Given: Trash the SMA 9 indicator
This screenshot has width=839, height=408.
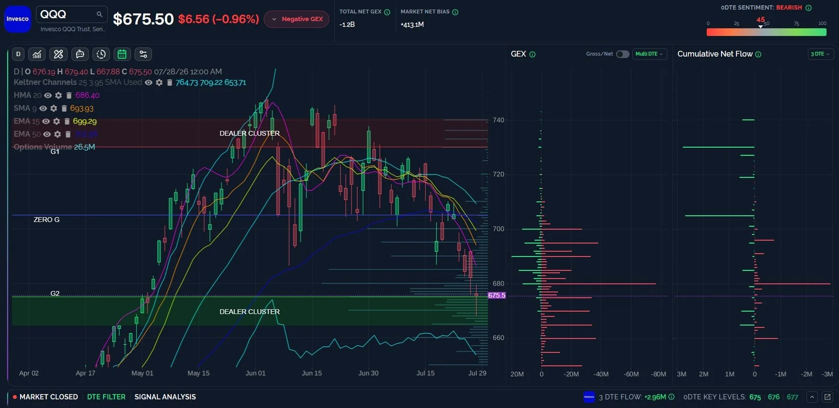Looking at the screenshot, I should click(x=64, y=108).
